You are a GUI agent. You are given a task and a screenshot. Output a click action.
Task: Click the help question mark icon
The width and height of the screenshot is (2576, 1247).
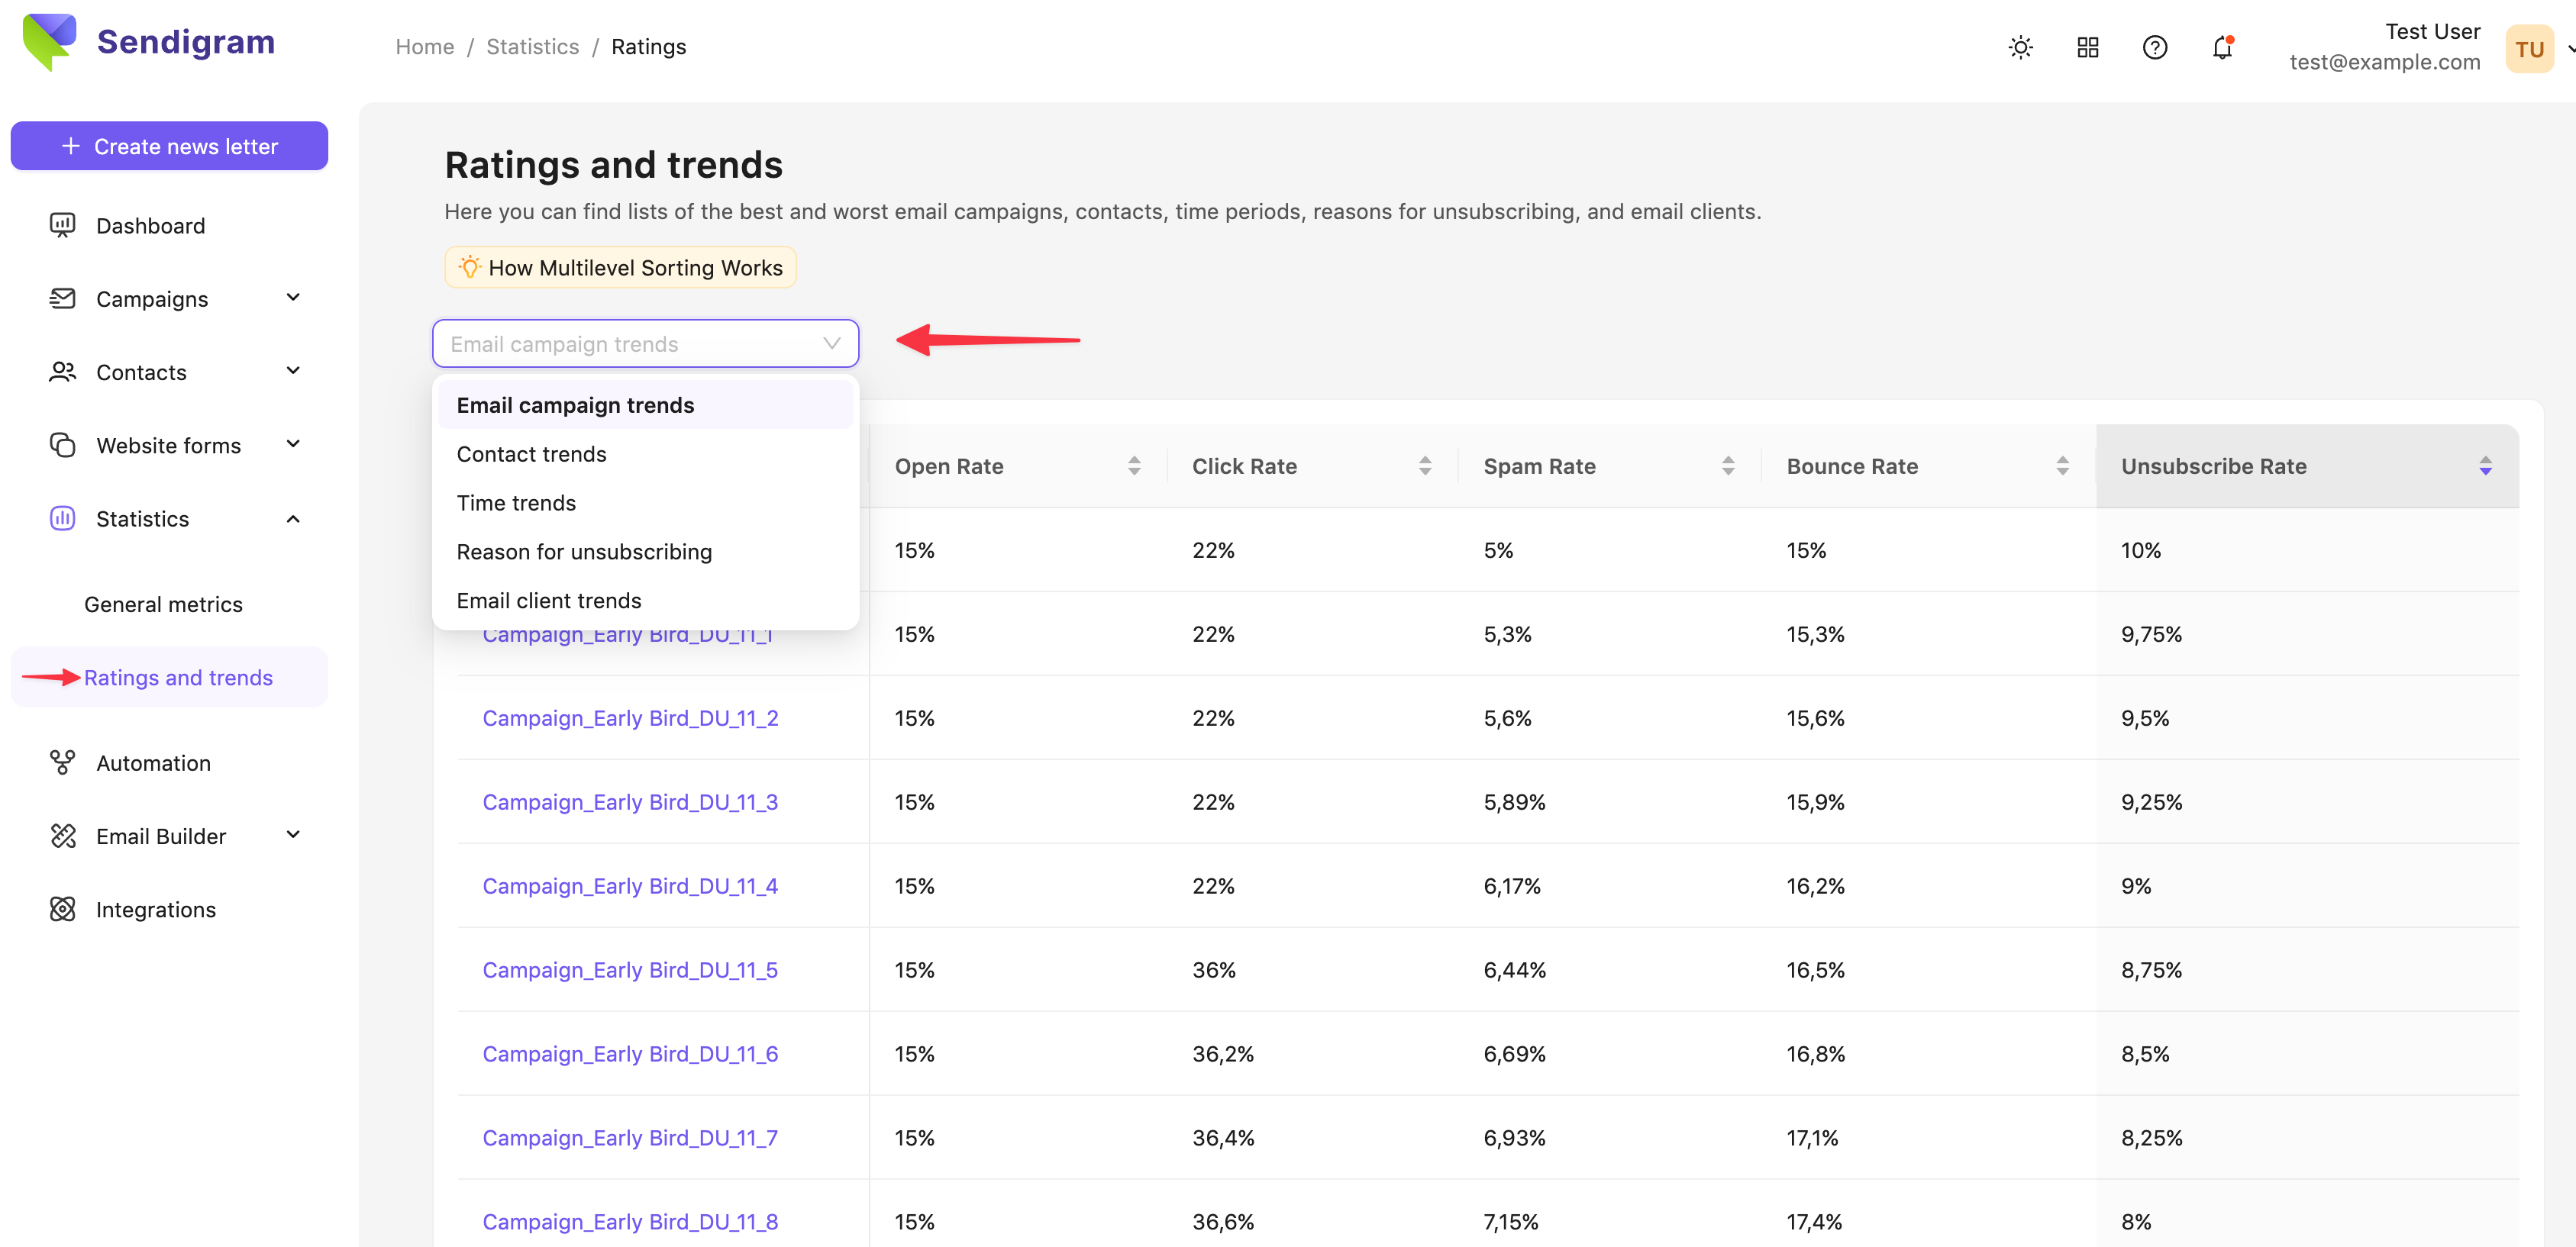pyautogui.click(x=2154, y=47)
